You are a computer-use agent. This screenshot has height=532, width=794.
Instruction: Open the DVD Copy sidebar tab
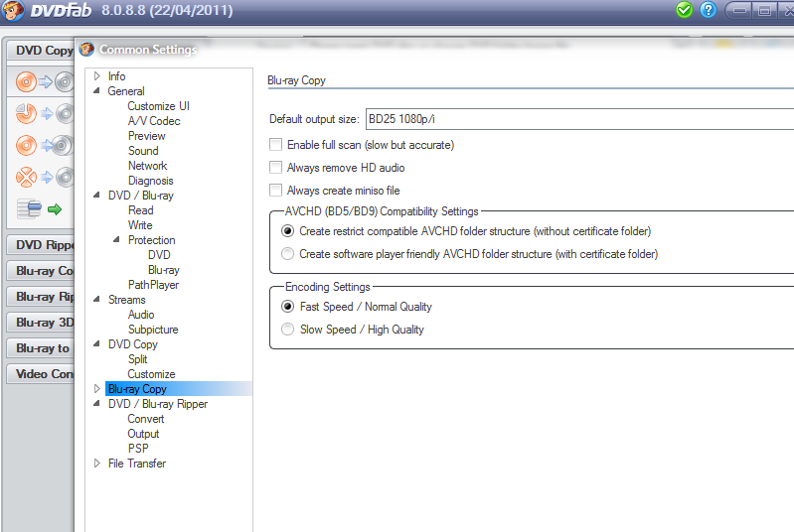(x=41, y=50)
